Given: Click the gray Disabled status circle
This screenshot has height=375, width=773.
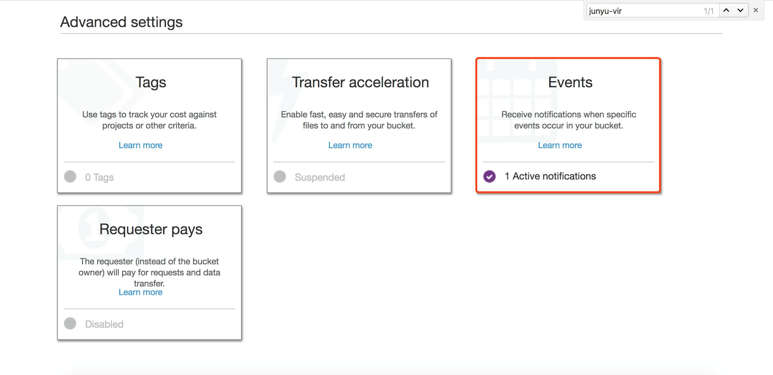Looking at the screenshot, I should click(70, 323).
